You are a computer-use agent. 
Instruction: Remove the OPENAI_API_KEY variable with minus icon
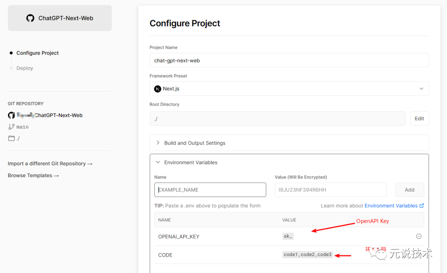click(419, 236)
